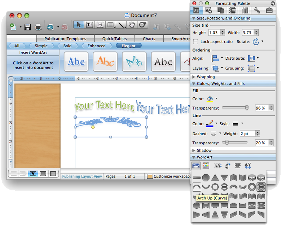Expand the Wrapping section
The height and width of the screenshot is (225, 281).
pos(194,77)
